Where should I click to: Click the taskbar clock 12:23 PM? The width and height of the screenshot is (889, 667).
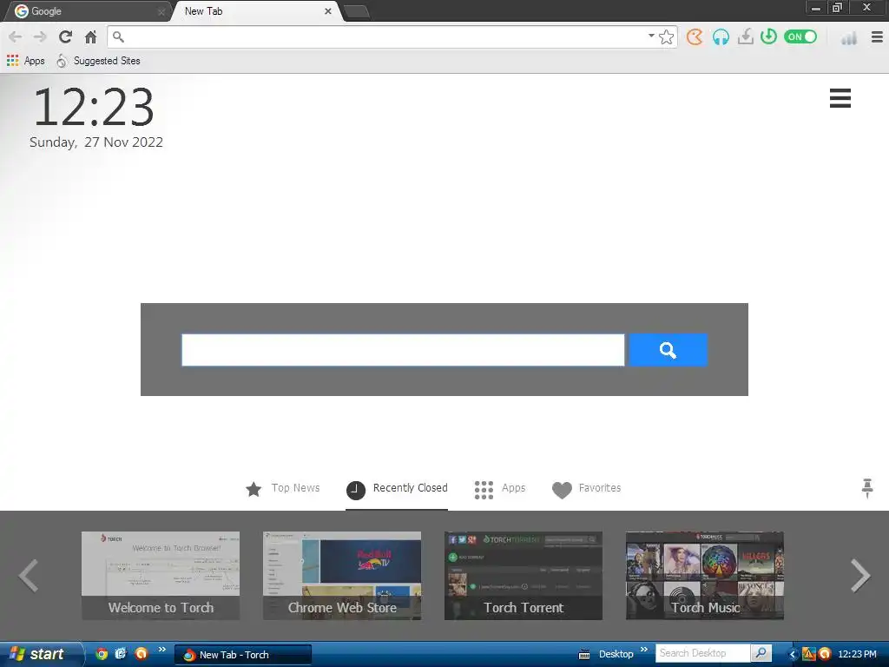857,654
